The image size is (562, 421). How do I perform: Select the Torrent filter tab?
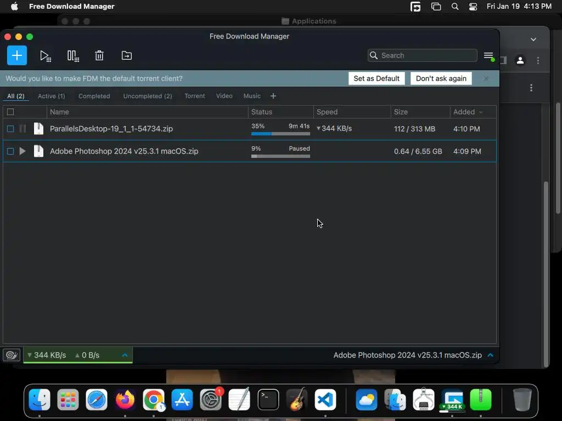click(x=195, y=96)
